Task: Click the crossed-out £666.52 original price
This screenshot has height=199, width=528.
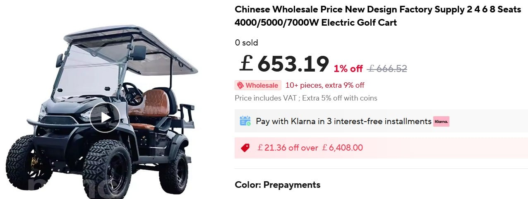Action: (387, 69)
